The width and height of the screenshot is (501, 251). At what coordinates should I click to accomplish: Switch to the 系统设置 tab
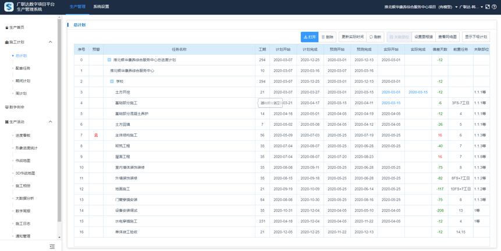101,7
